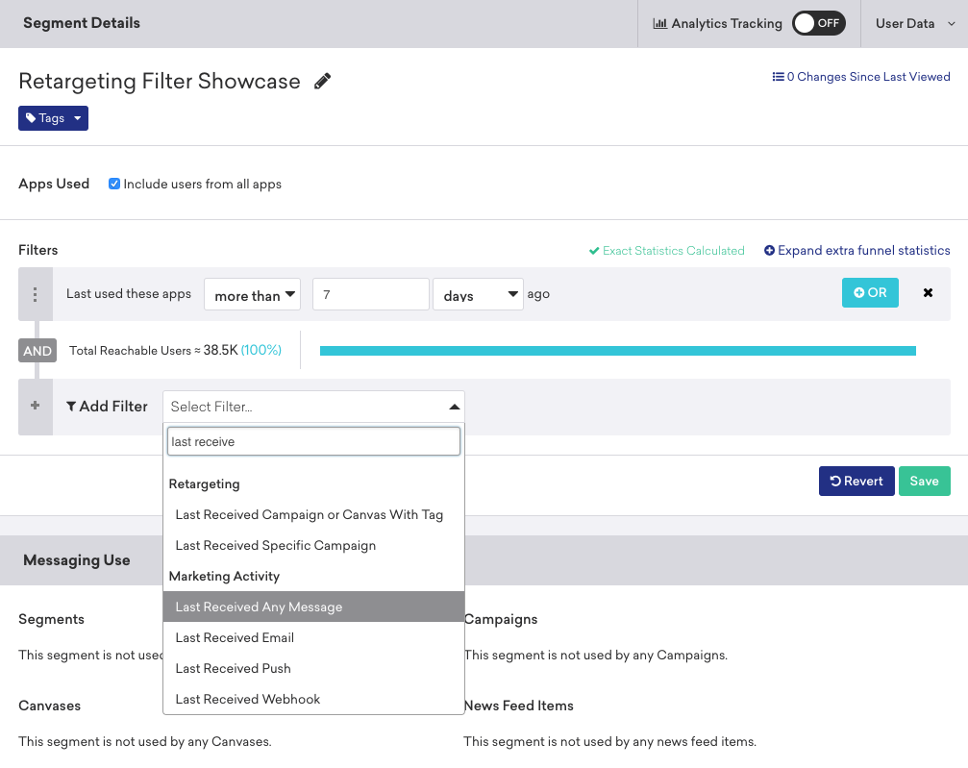Choose Last Received Any Message
The width and height of the screenshot is (968, 768).
(x=313, y=607)
